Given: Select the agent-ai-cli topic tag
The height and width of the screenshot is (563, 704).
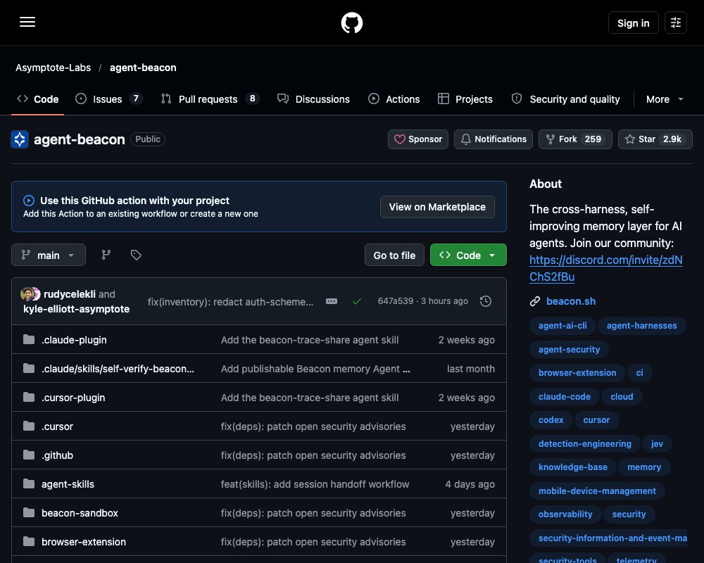Looking at the screenshot, I should (562, 326).
